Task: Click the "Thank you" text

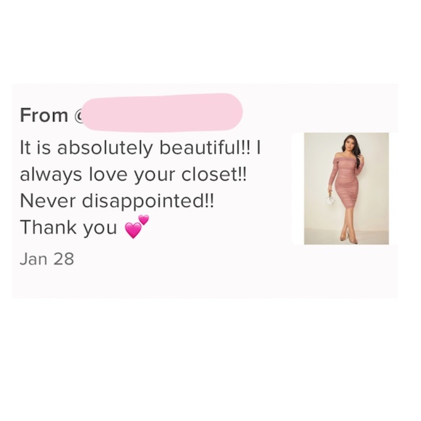Action: pos(68,227)
